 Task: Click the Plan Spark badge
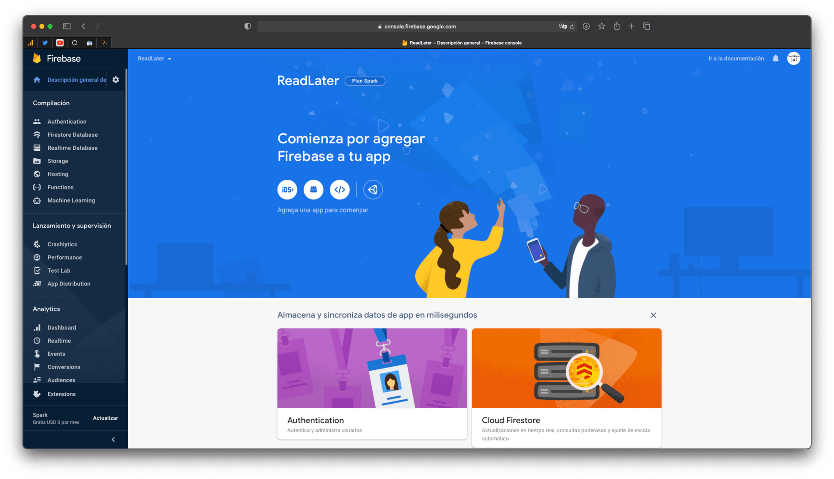click(365, 81)
